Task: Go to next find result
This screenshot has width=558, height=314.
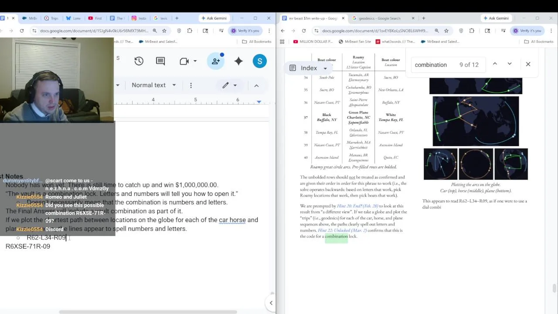Action: pyautogui.click(x=509, y=64)
